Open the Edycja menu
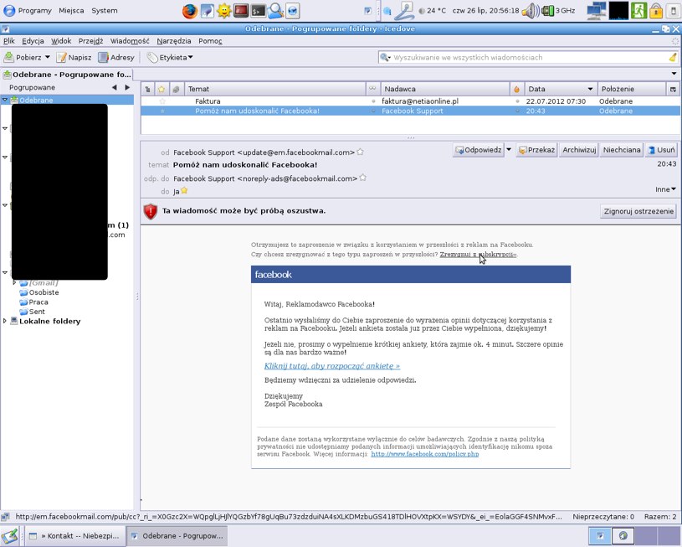This screenshot has height=547, width=682. coord(33,41)
